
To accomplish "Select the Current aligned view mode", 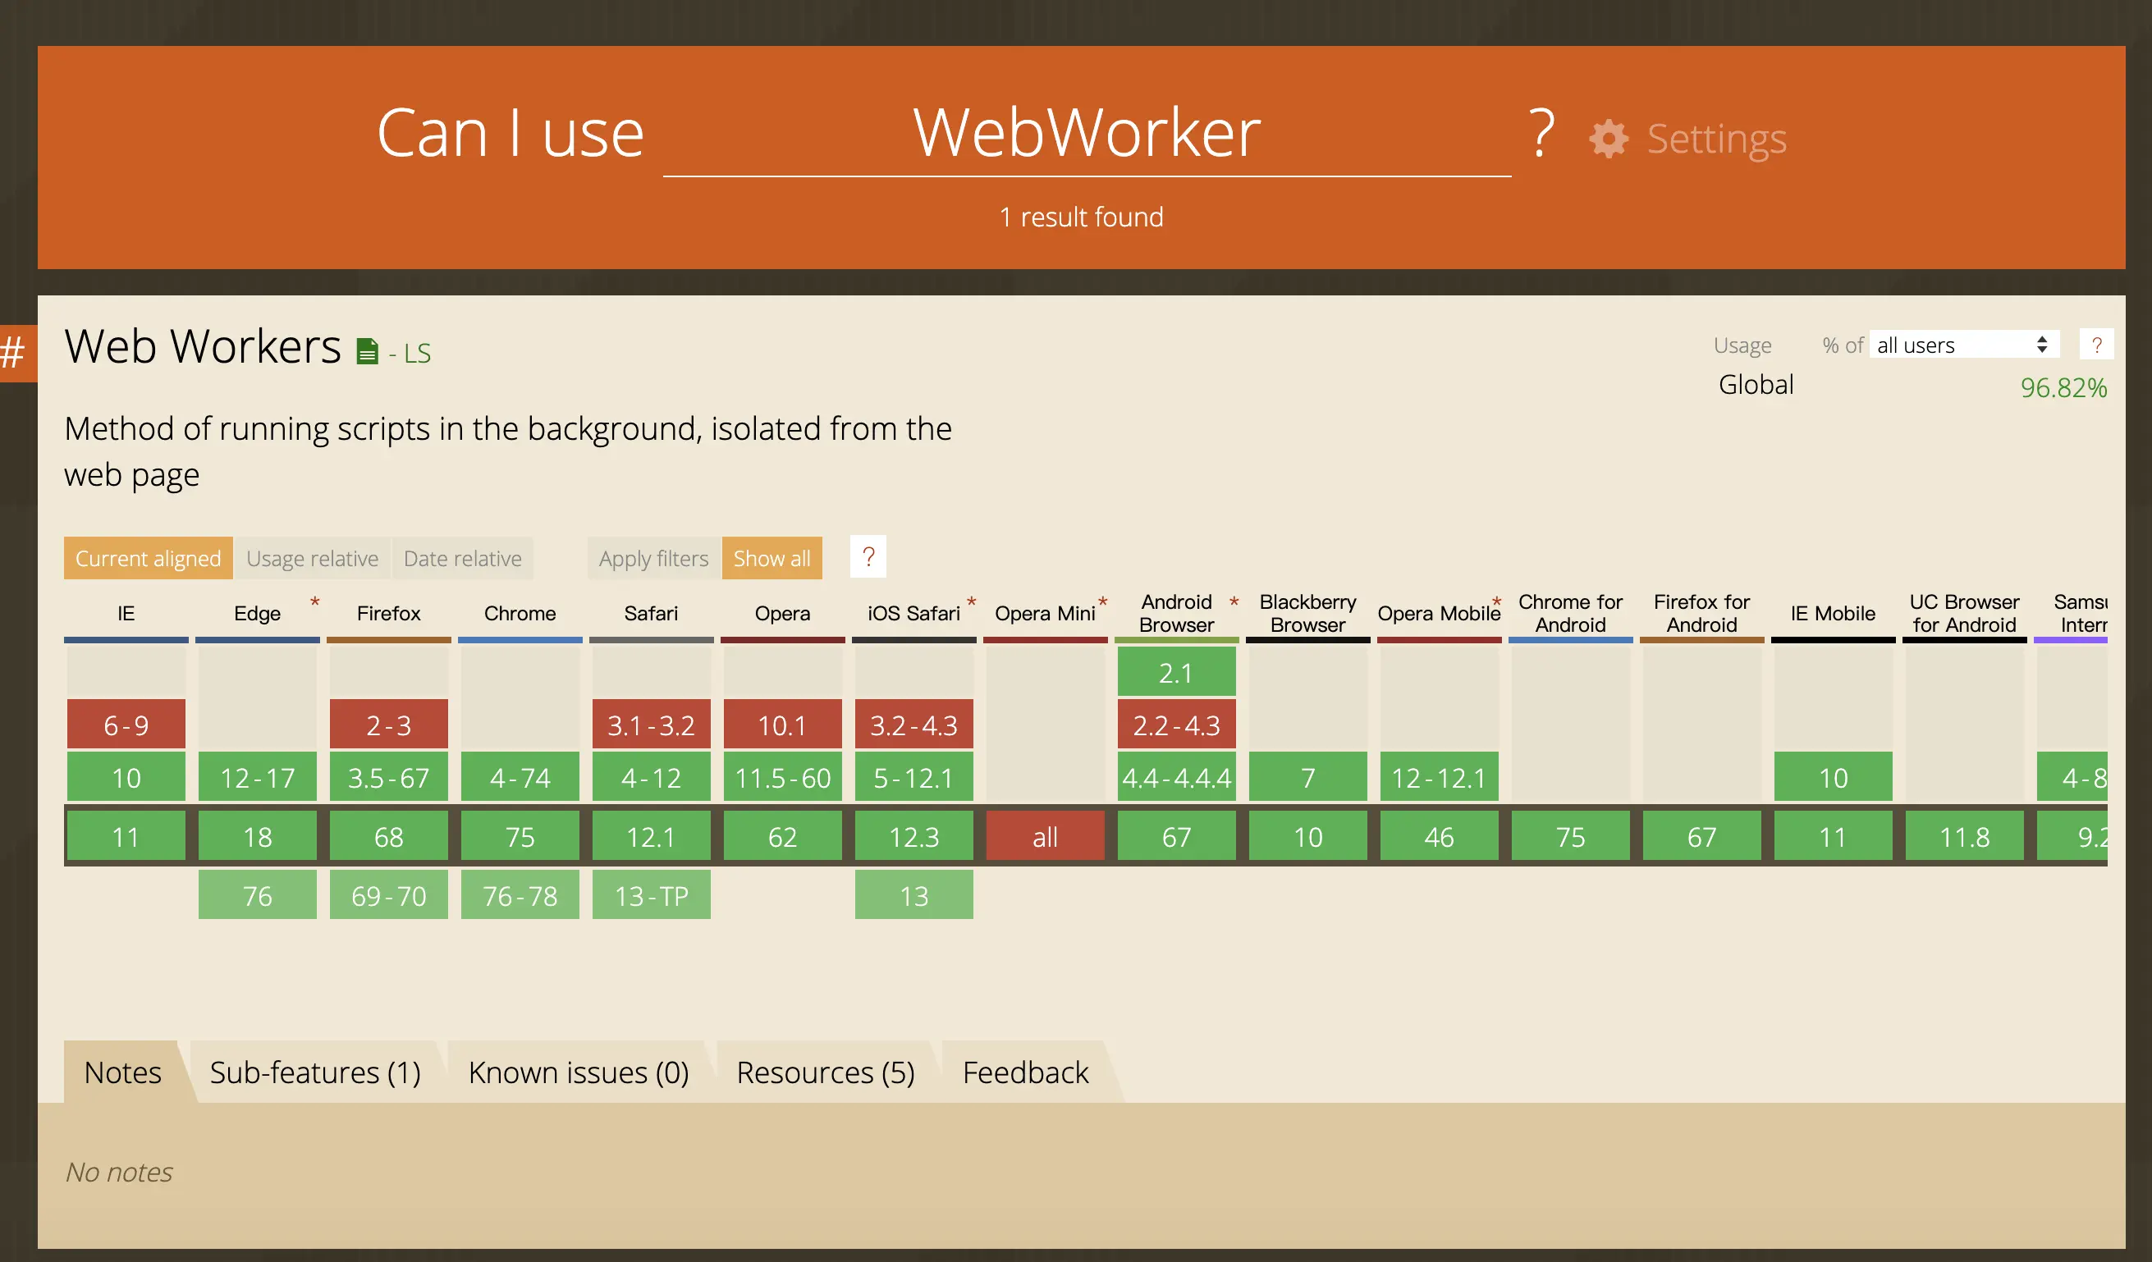I will pos(148,559).
